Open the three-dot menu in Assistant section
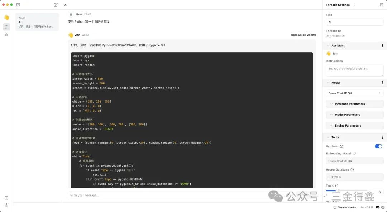Image resolution: width=387 pixels, height=212 pixels. 382,45
